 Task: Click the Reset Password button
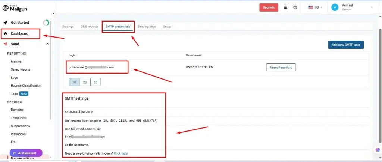click(281, 67)
